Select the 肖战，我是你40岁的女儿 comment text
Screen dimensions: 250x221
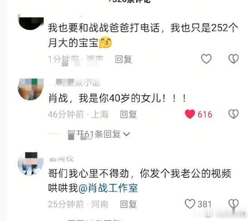(x=117, y=98)
